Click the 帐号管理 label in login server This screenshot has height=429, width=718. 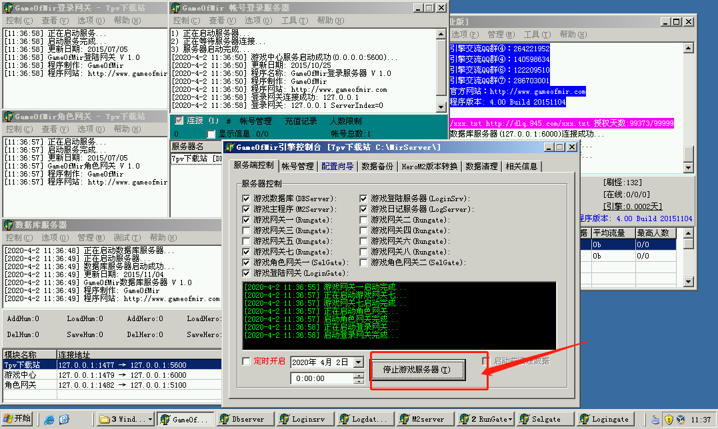point(255,121)
